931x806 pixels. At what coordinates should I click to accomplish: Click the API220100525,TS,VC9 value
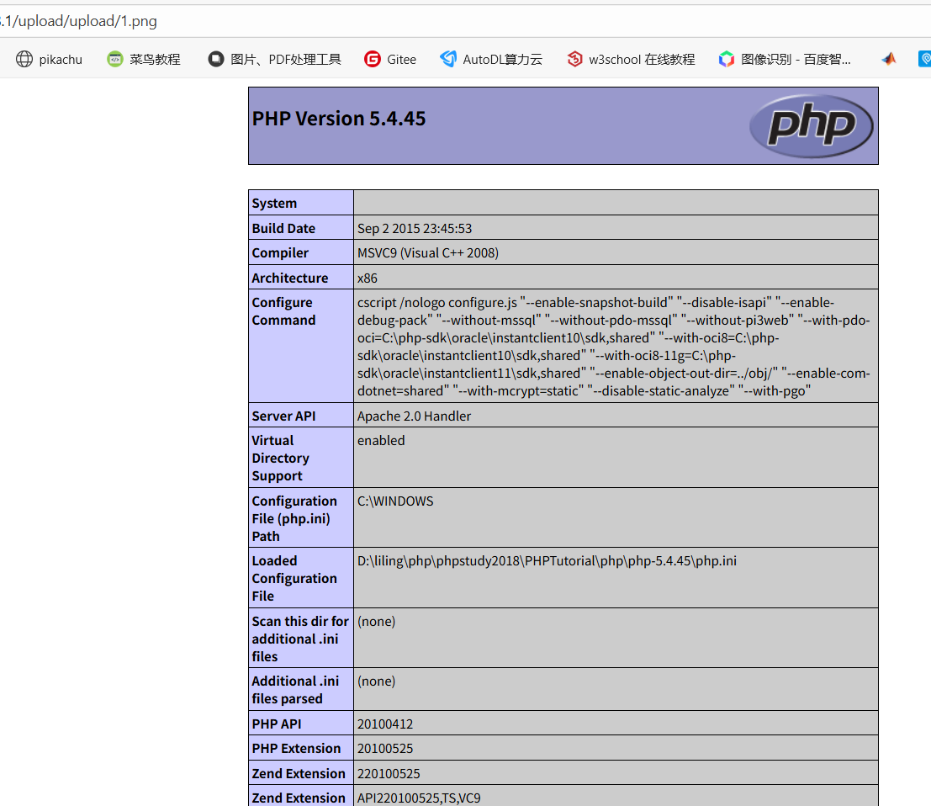pos(419,798)
